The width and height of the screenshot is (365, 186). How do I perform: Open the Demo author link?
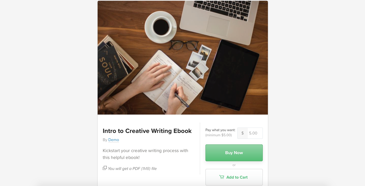point(114,140)
